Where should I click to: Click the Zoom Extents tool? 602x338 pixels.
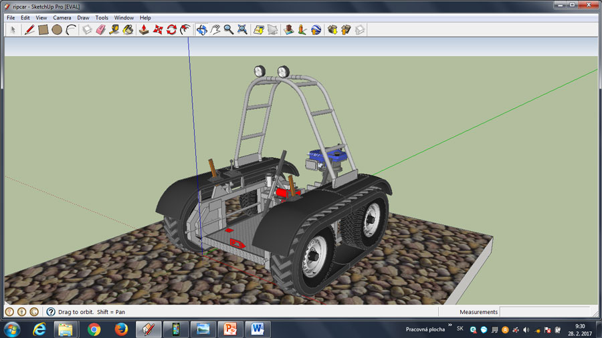pyautogui.click(x=242, y=29)
